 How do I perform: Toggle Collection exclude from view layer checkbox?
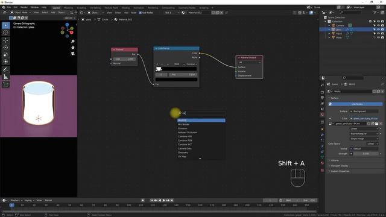pyautogui.click(x=370, y=22)
